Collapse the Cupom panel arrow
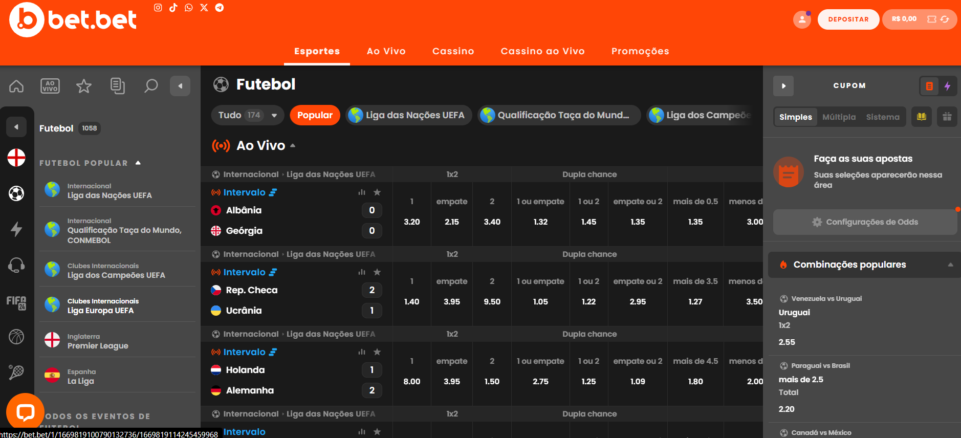The image size is (961, 438). (783, 86)
